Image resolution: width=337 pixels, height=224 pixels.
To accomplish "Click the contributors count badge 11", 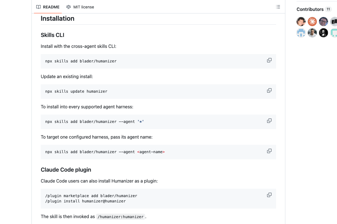I will (x=328, y=9).
